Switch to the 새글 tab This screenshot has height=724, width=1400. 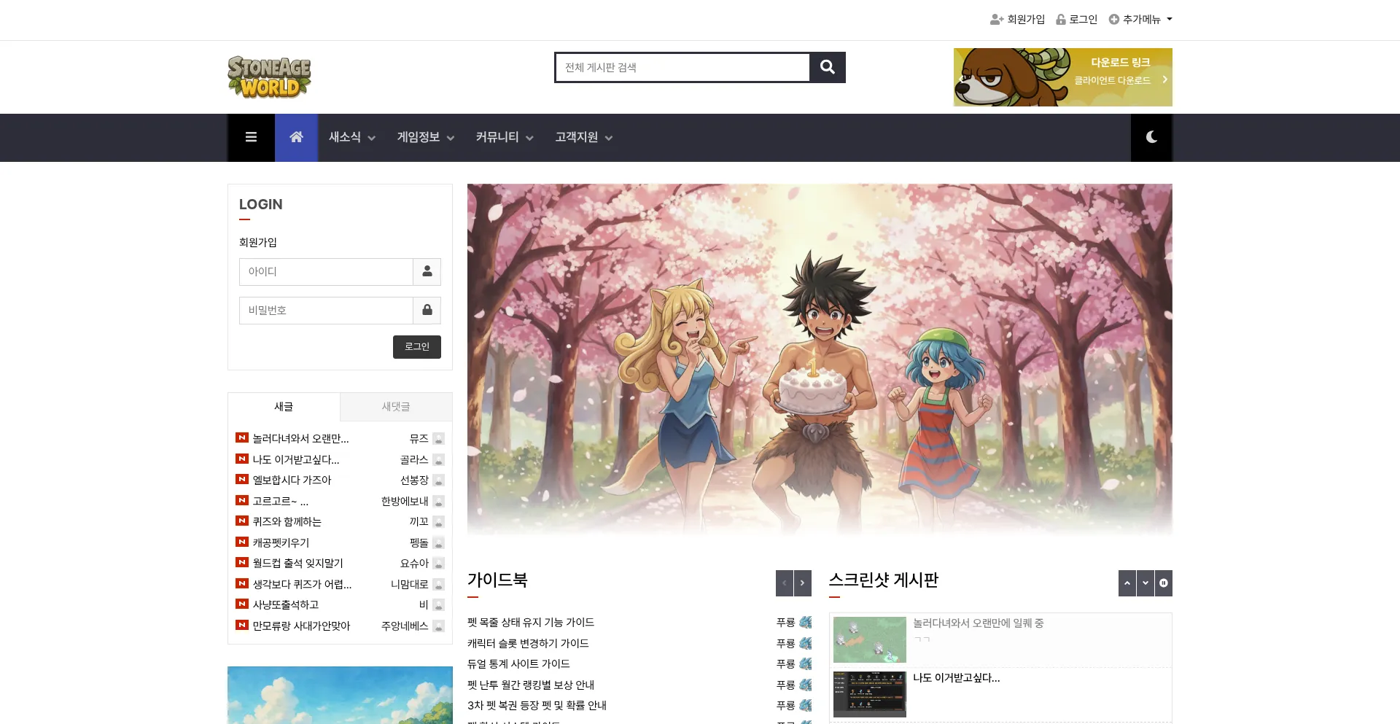[284, 407]
